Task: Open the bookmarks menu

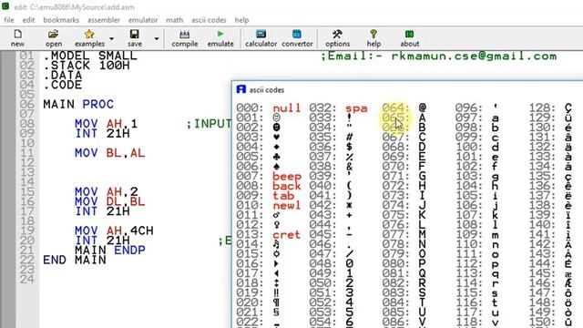Action: tap(61, 20)
